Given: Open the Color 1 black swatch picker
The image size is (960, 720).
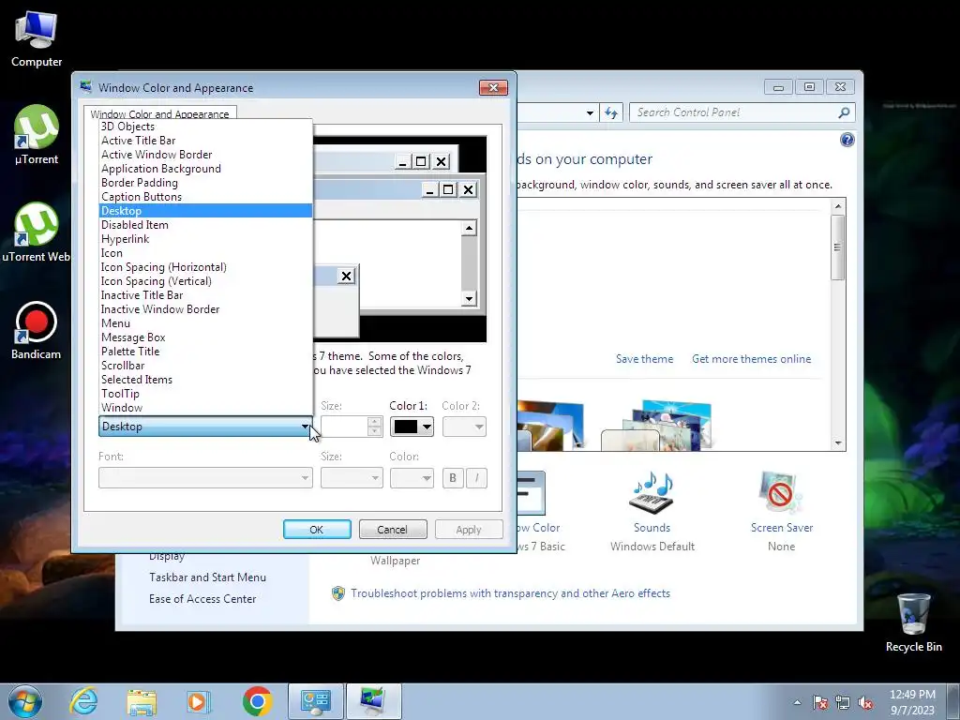Looking at the screenshot, I should click(x=412, y=427).
